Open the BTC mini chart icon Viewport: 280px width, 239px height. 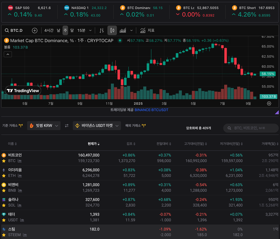[20, 161]
